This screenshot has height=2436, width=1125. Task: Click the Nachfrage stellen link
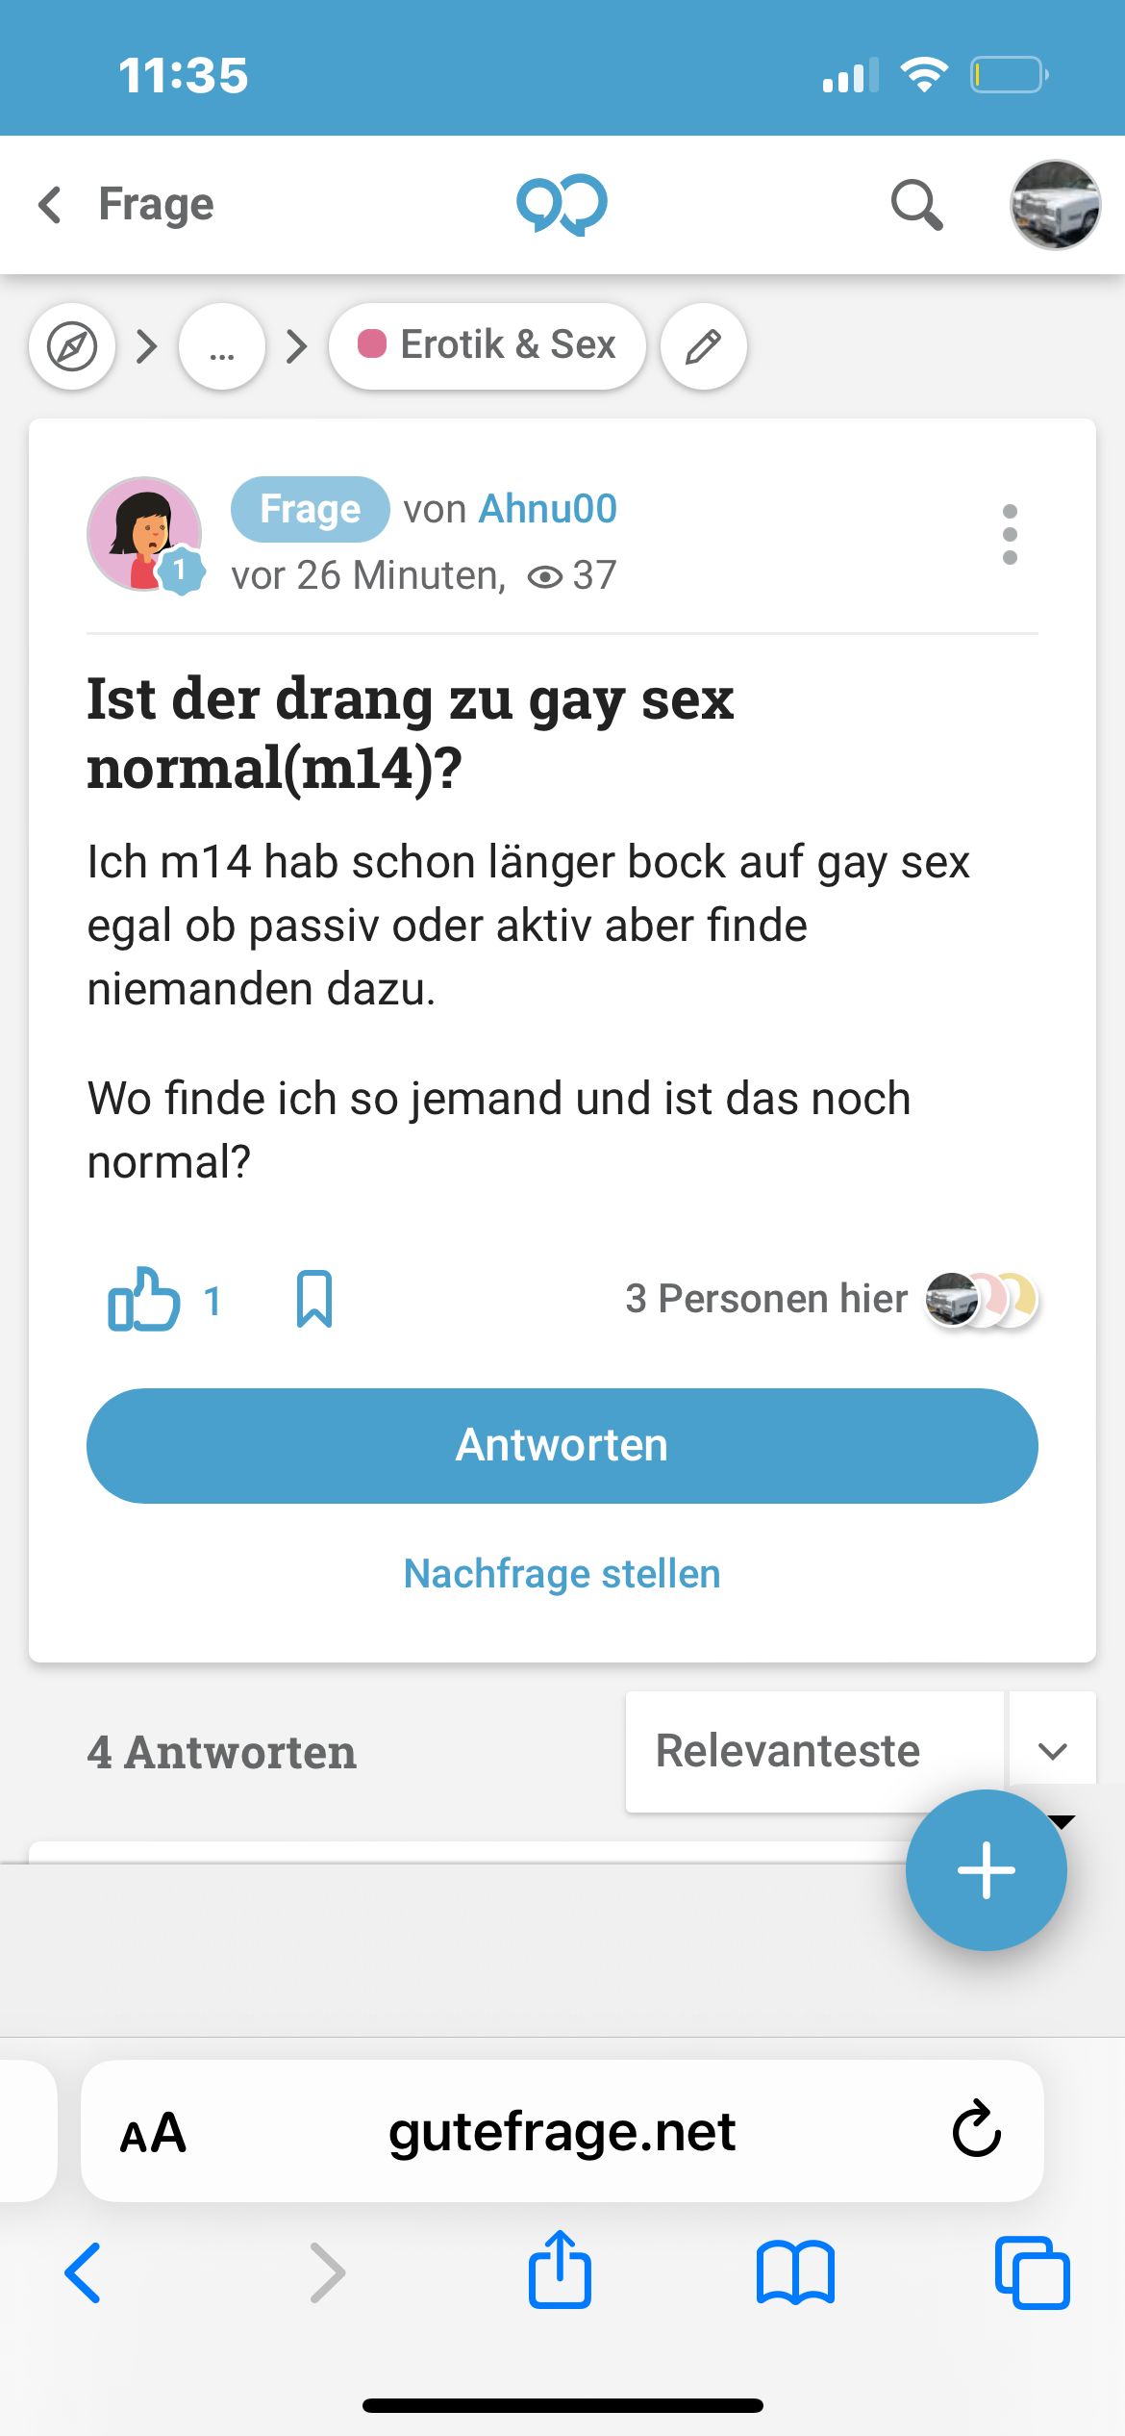pos(562,1574)
